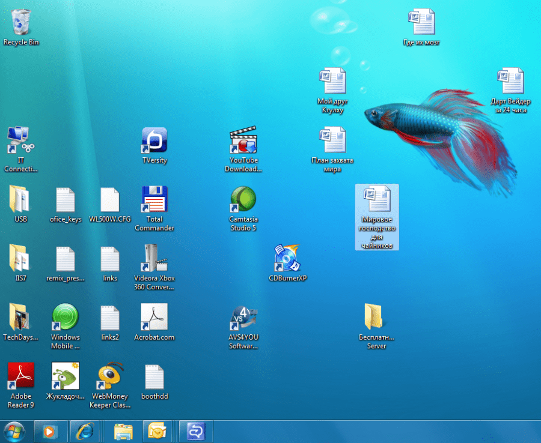This screenshot has width=541, height=443.
Task: Open WebMoney Keeper Classic
Action: 110,378
